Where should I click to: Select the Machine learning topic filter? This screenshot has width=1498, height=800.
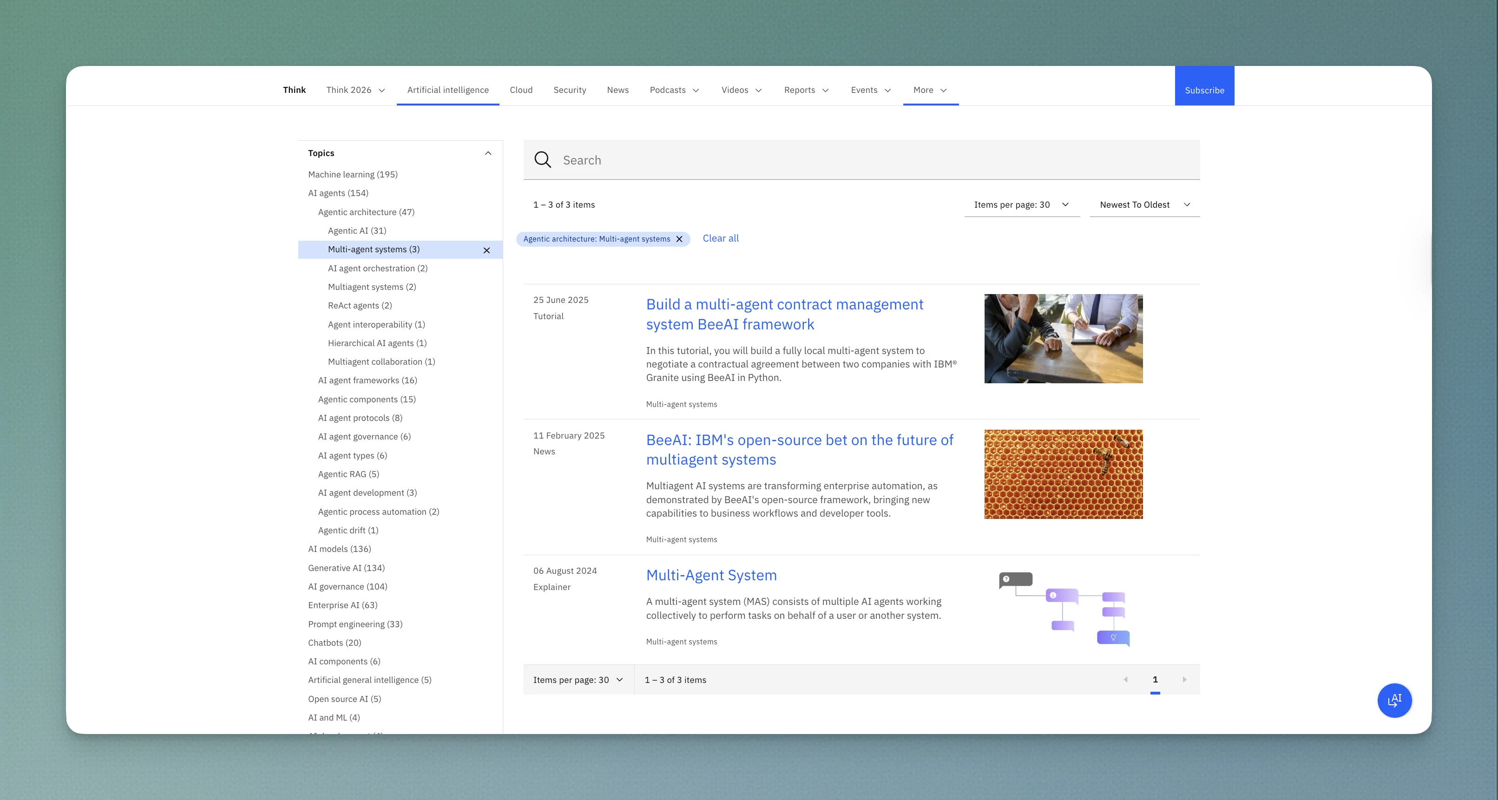[352, 174]
